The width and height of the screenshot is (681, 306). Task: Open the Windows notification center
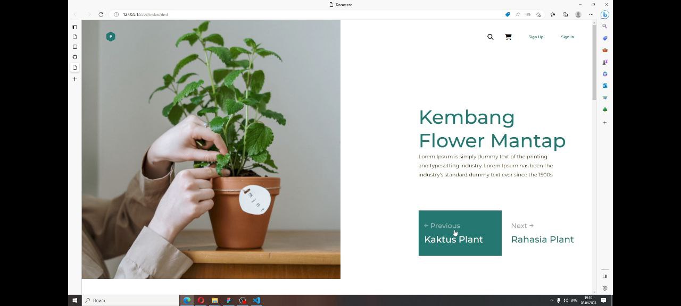[603, 300]
